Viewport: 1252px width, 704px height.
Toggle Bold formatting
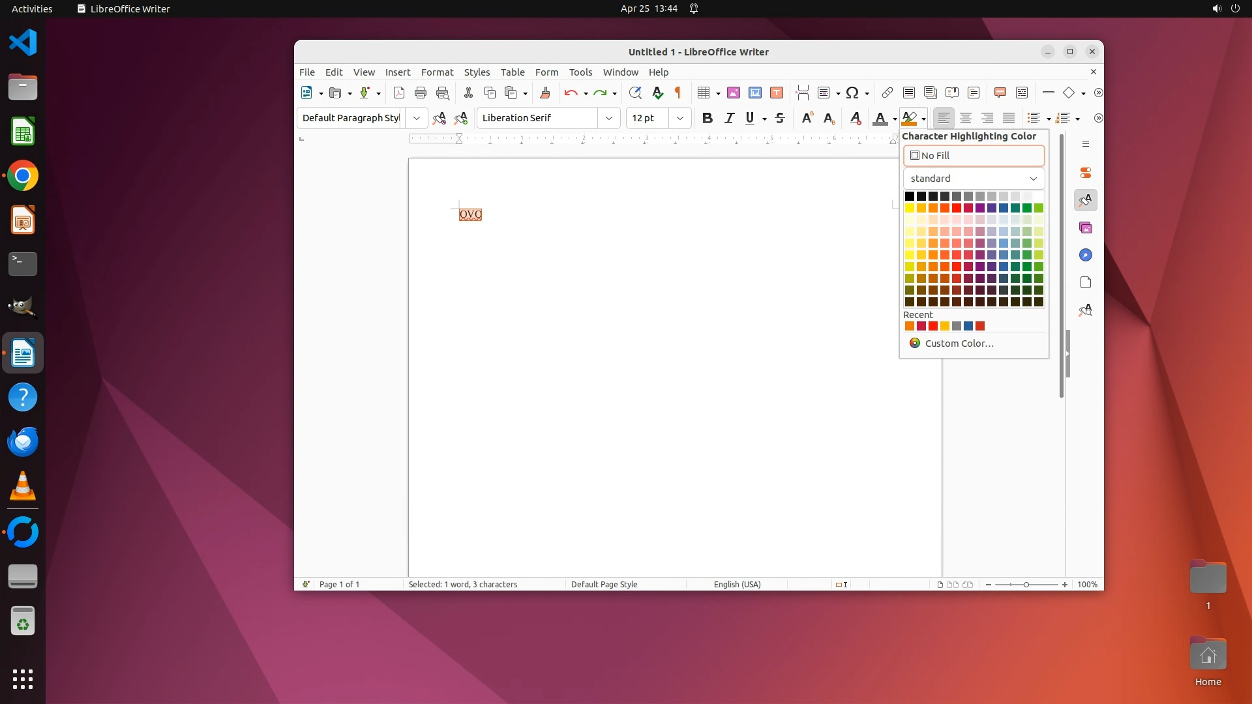707,118
